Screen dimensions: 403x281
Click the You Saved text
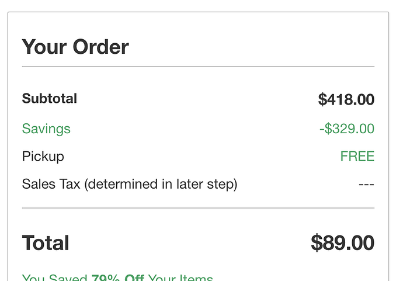54,277
